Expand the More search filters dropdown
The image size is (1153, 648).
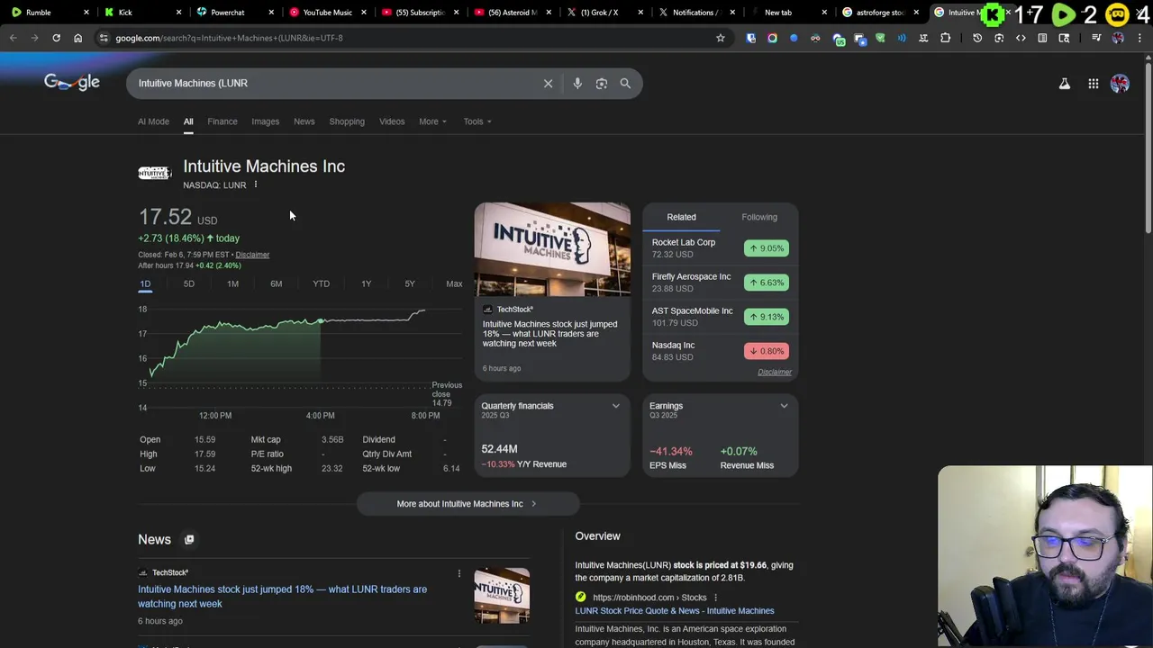click(x=432, y=121)
